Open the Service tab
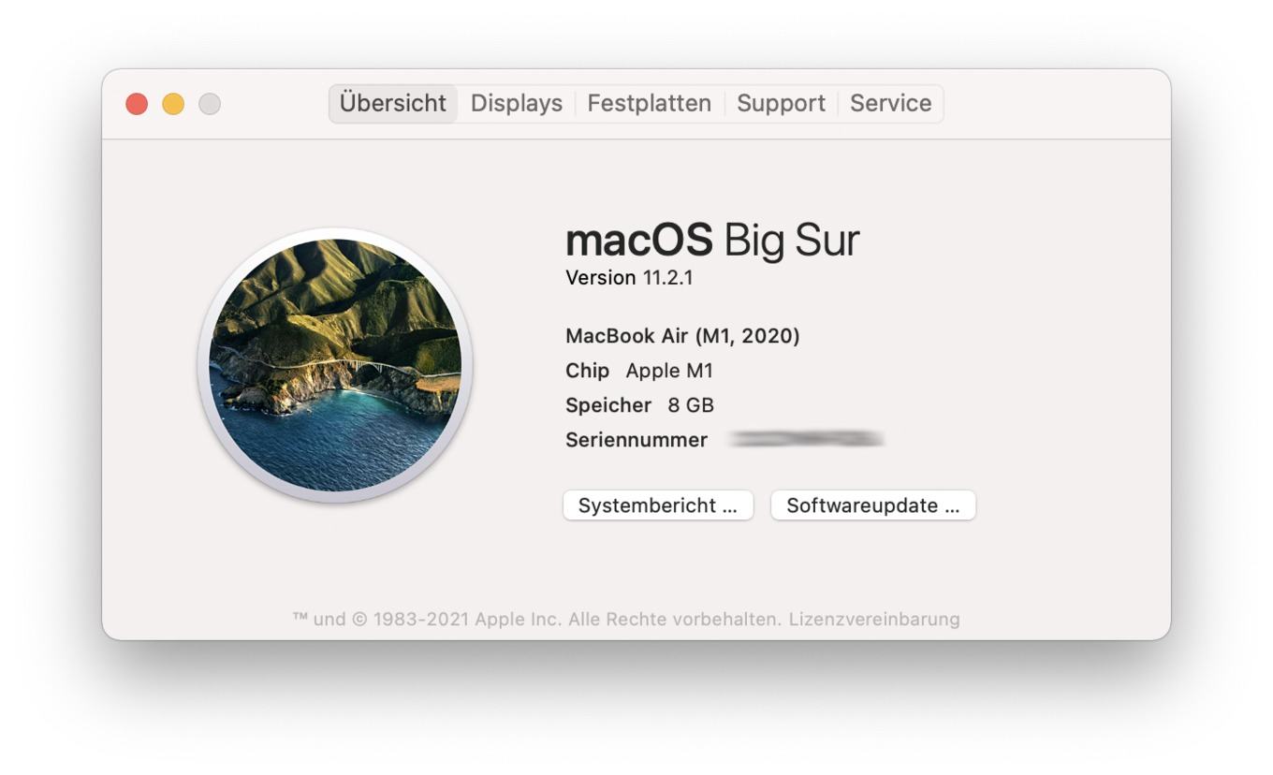This screenshot has width=1273, height=775. coord(890,103)
